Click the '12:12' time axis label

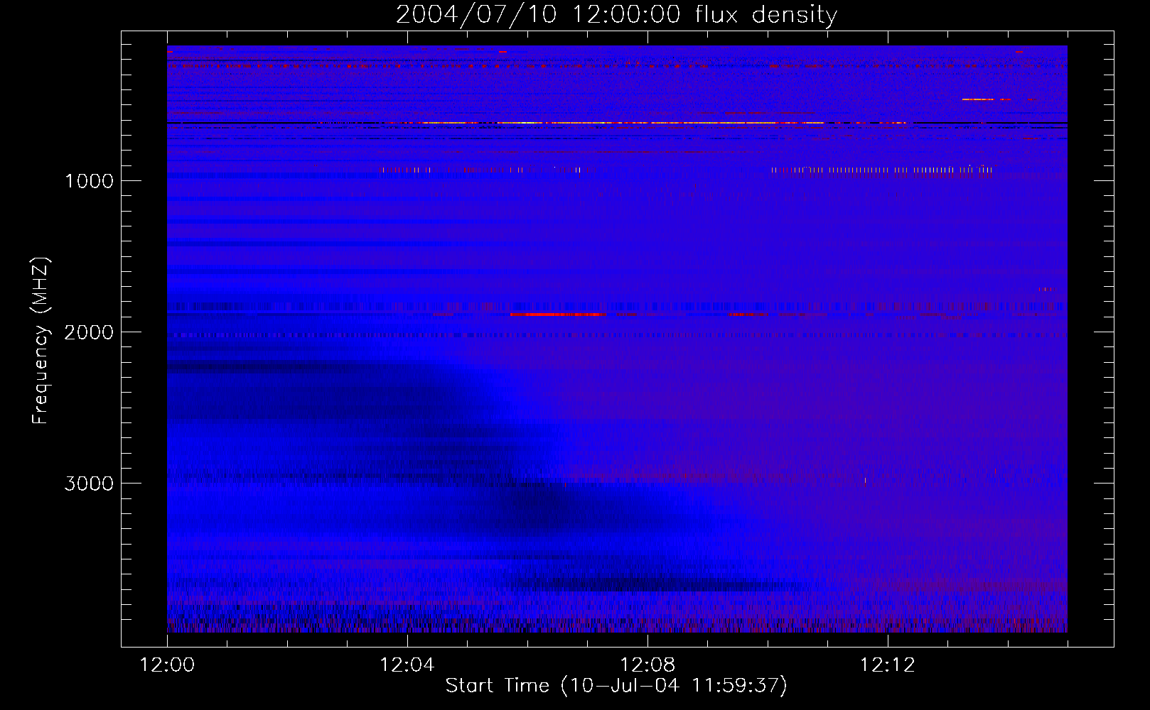point(887,665)
